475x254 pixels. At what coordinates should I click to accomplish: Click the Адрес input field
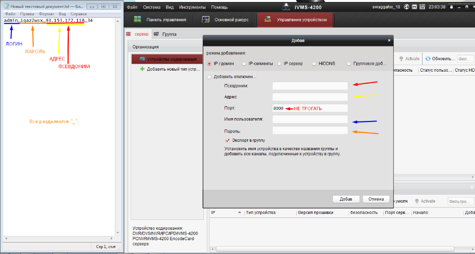click(x=310, y=97)
